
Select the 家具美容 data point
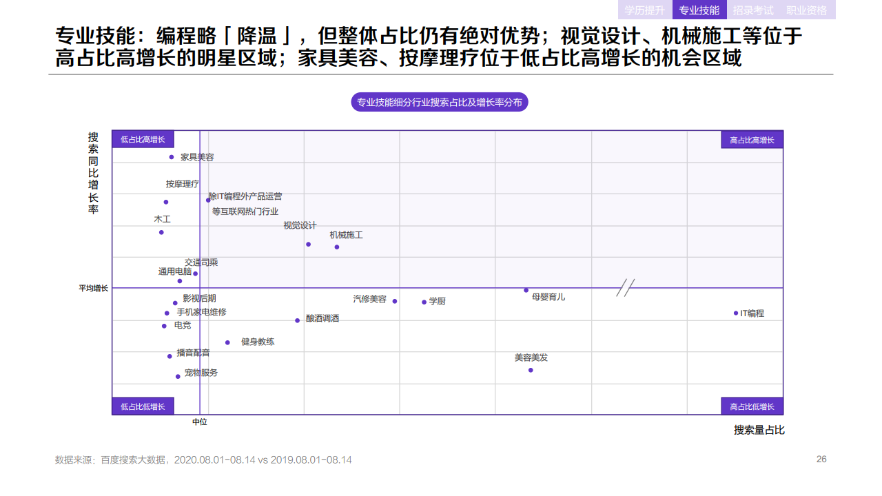click(x=172, y=158)
